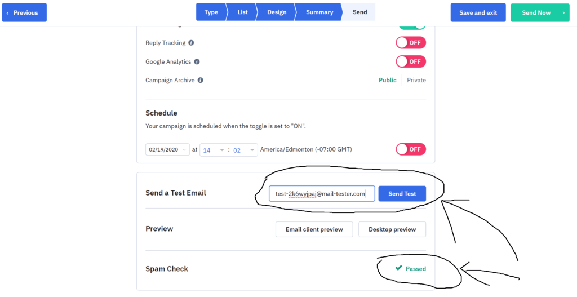The width and height of the screenshot is (577, 297).
Task: Switch to the Design step
Action: (x=277, y=12)
